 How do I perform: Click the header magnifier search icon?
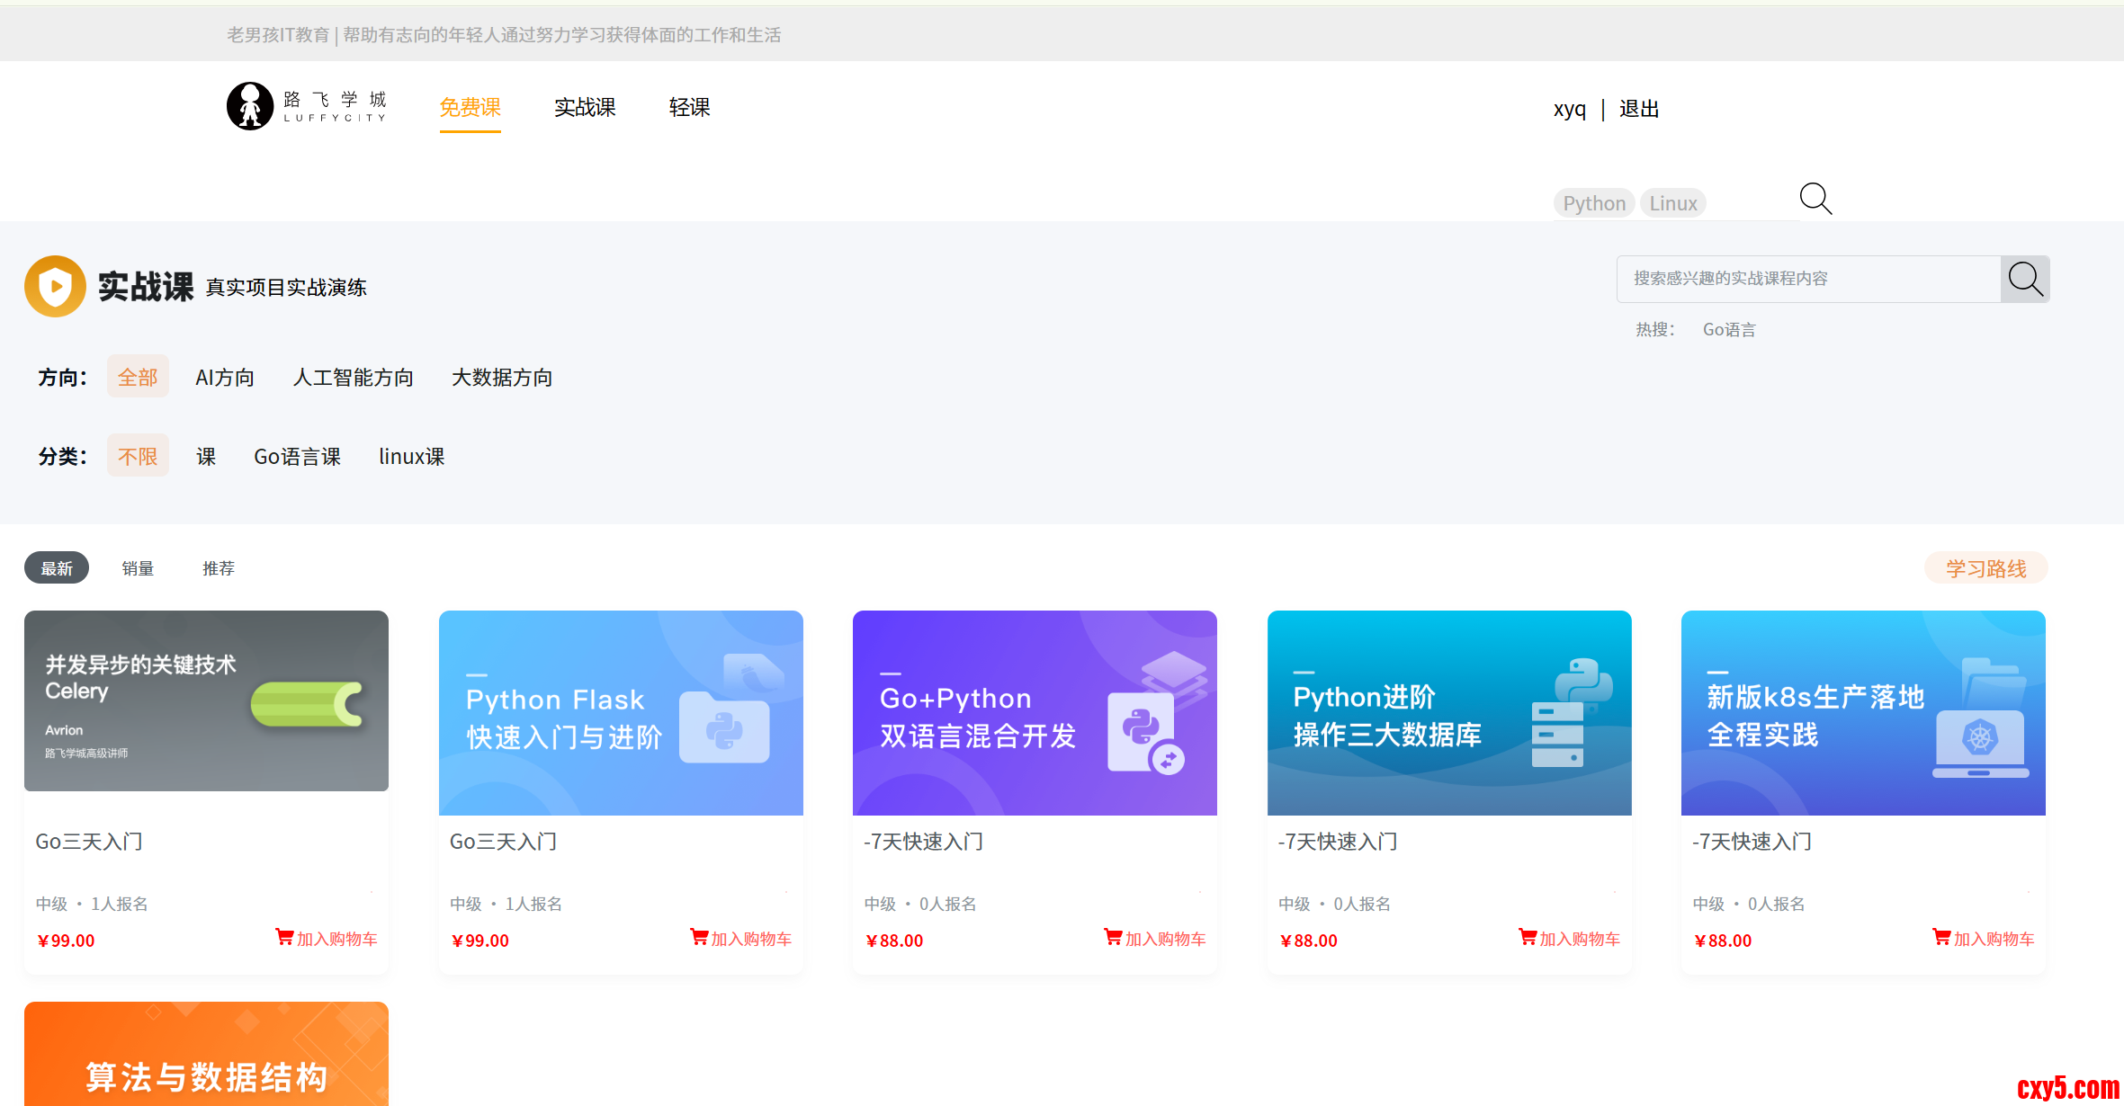tap(1815, 199)
